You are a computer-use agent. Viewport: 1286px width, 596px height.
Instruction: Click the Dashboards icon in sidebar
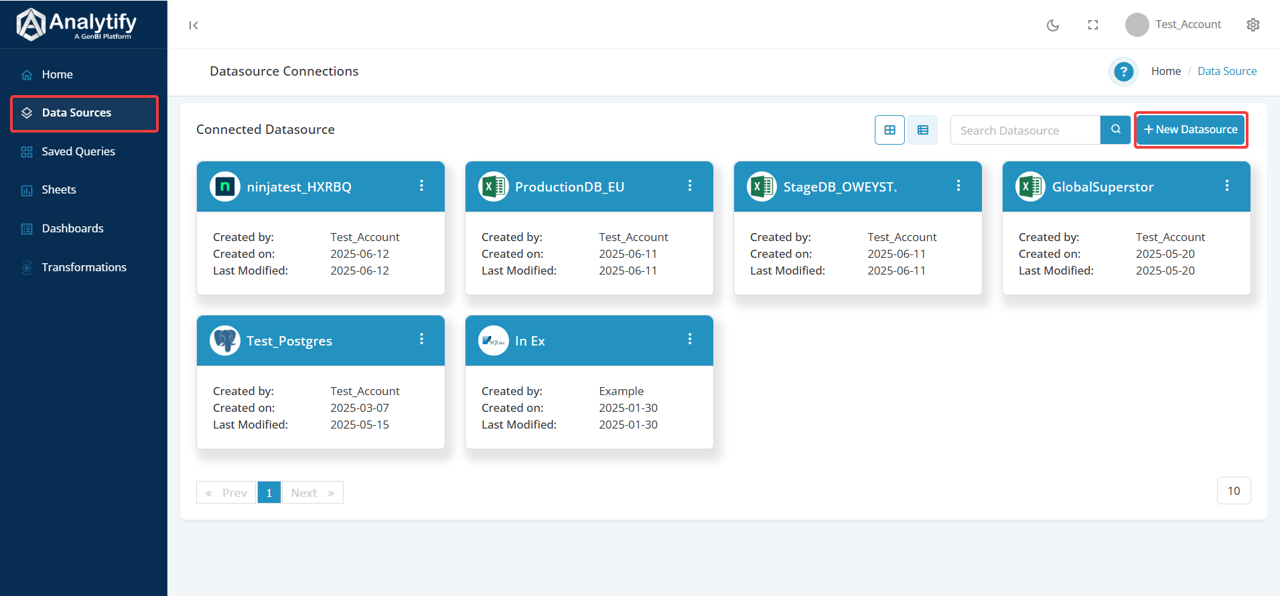tap(27, 229)
